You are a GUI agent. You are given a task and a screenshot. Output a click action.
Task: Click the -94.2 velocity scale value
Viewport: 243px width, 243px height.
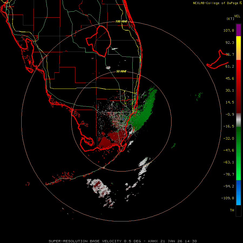(229, 186)
